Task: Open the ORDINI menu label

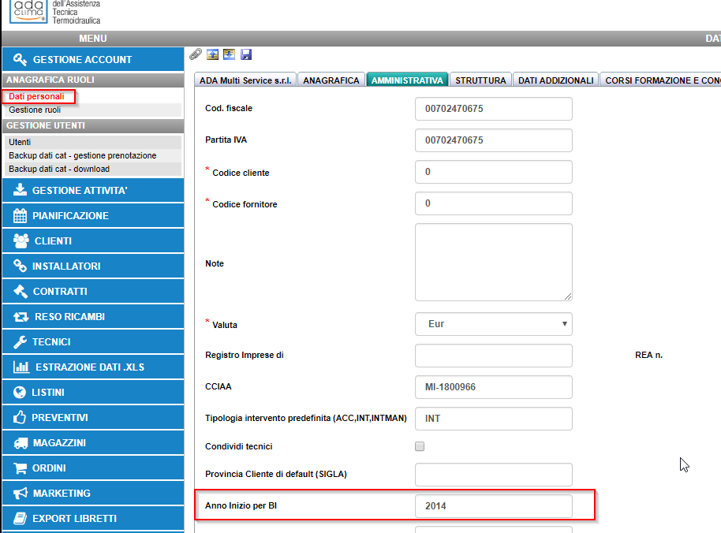Action: click(49, 468)
